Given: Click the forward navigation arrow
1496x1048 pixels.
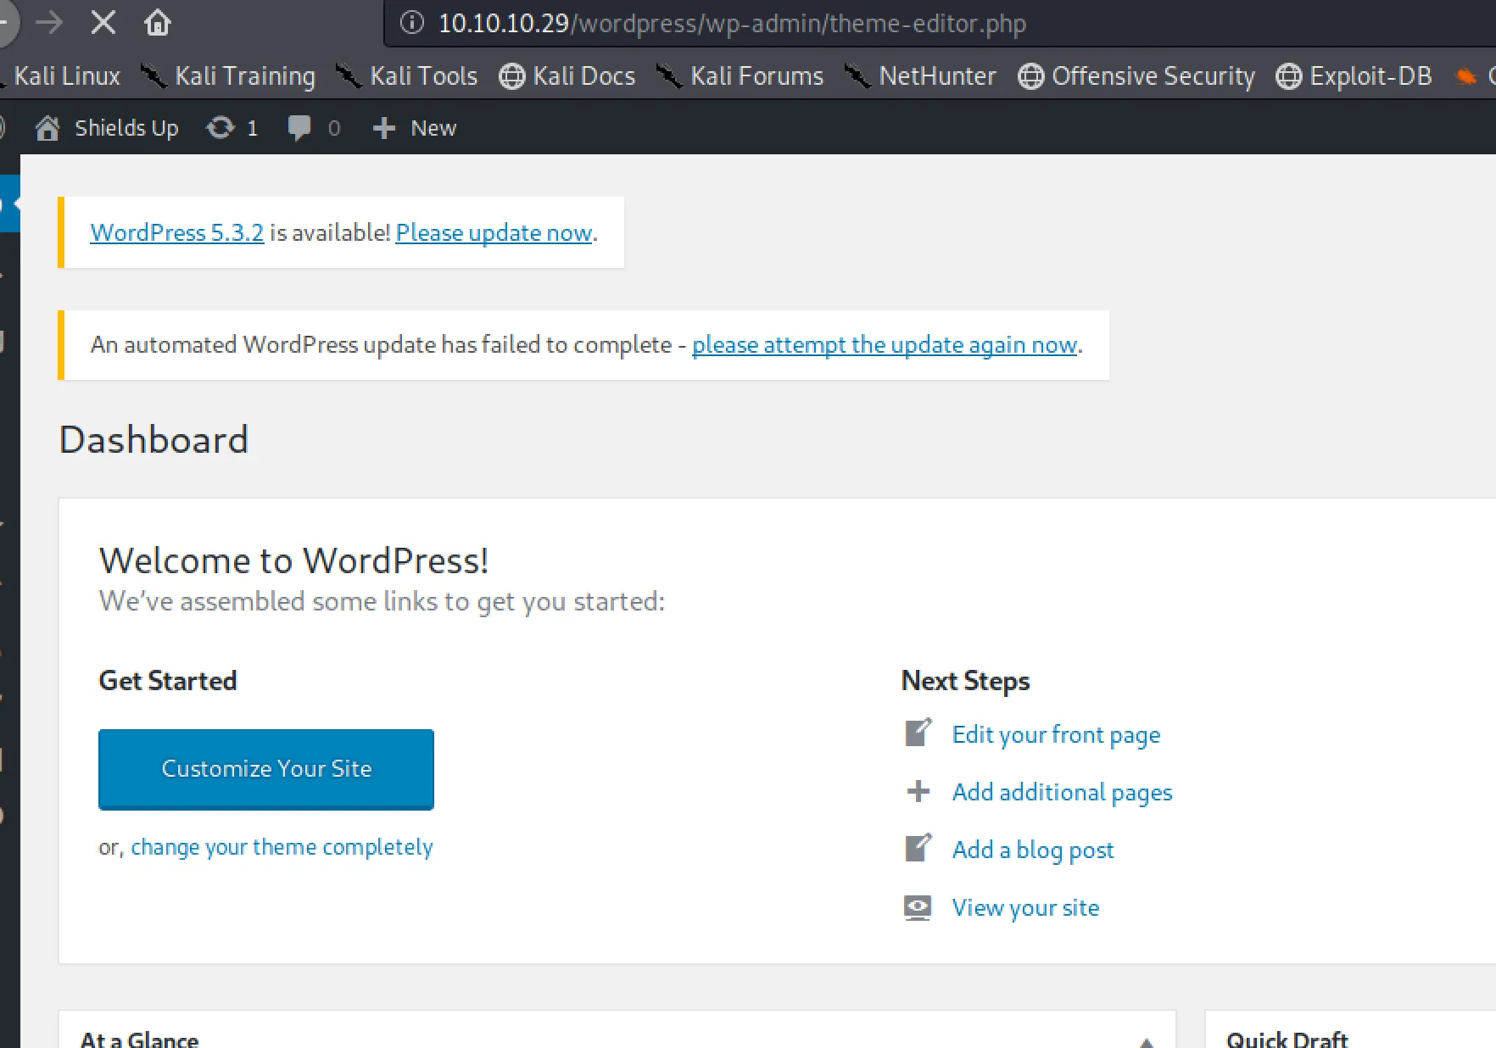Looking at the screenshot, I should point(50,23).
